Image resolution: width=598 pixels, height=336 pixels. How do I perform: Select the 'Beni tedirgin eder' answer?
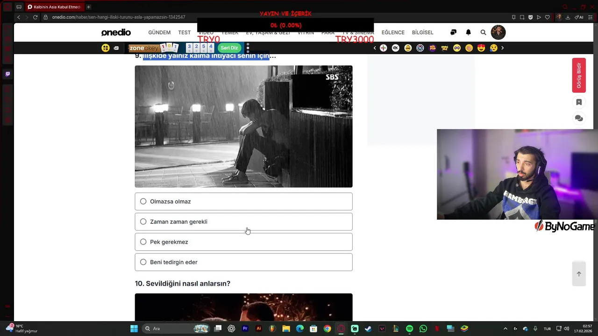pos(243,262)
